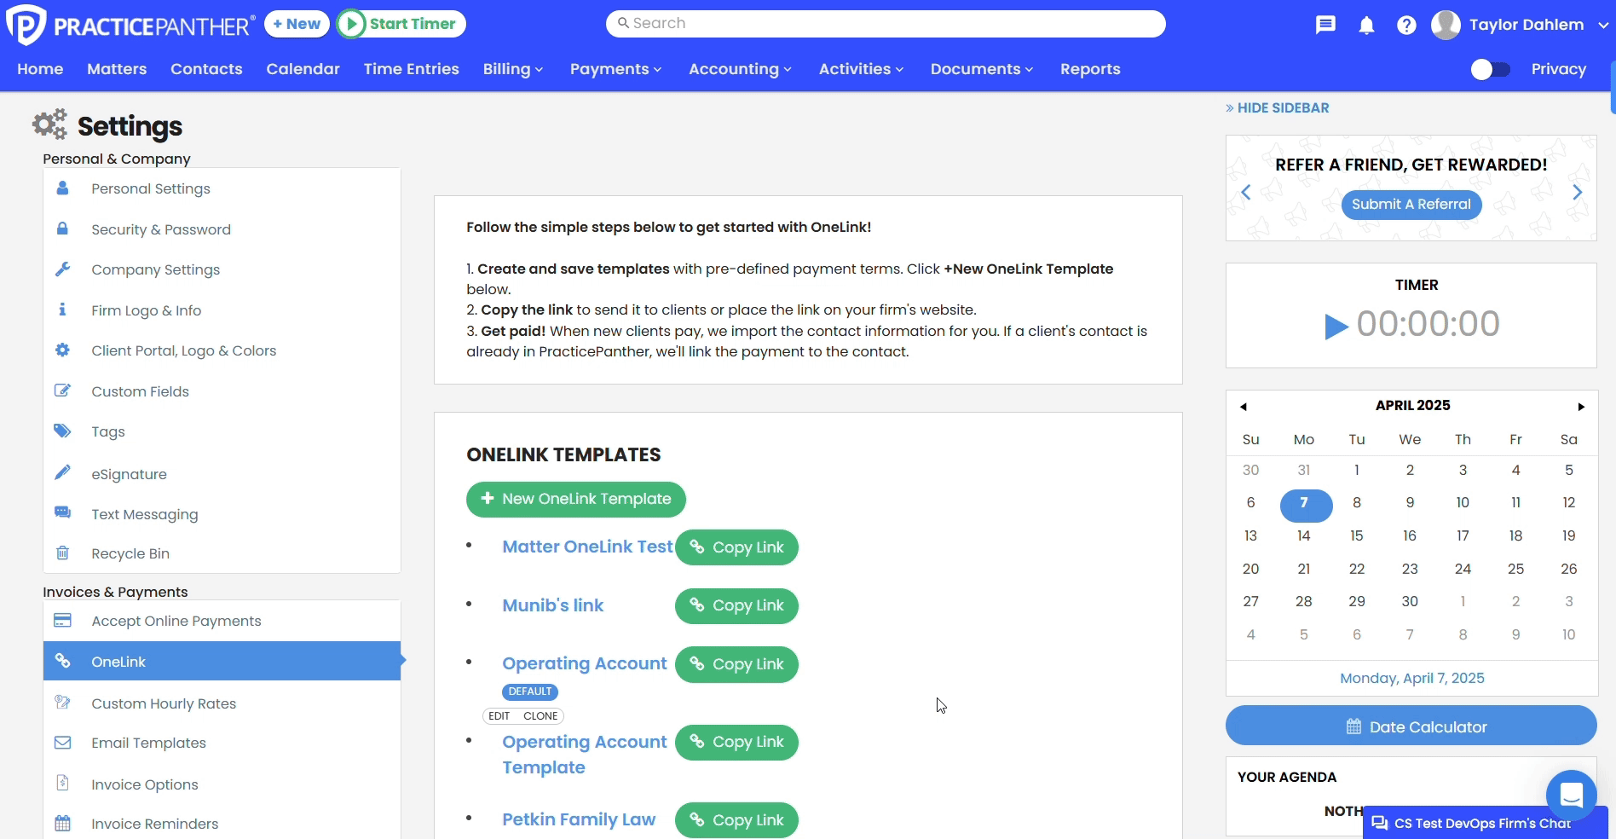Collapse sidebar via HIDE SIDEBAR
The height and width of the screenshot is (839, 1616).
1277,108
